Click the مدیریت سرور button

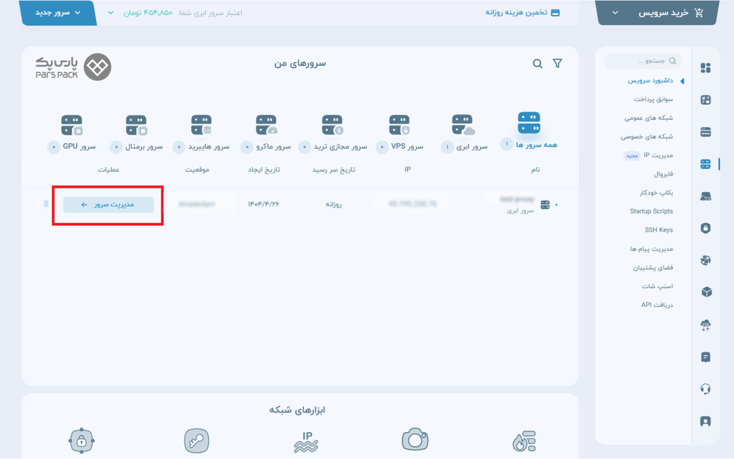108,205
